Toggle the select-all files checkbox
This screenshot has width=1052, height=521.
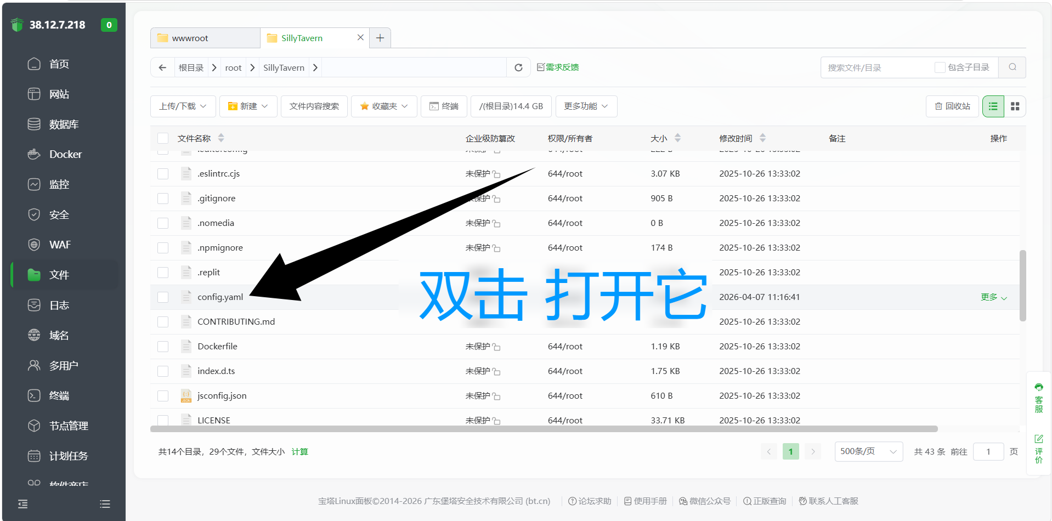pyautogui.click(x=163, y=138)
